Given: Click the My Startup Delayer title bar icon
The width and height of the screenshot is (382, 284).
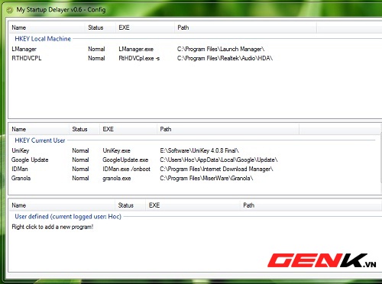Looking at the screenshot, I should [x=10, y=10].
